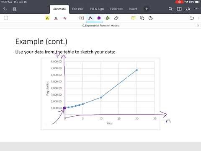
Task: Tap the Population axis label
Action: tap(47, 88)
